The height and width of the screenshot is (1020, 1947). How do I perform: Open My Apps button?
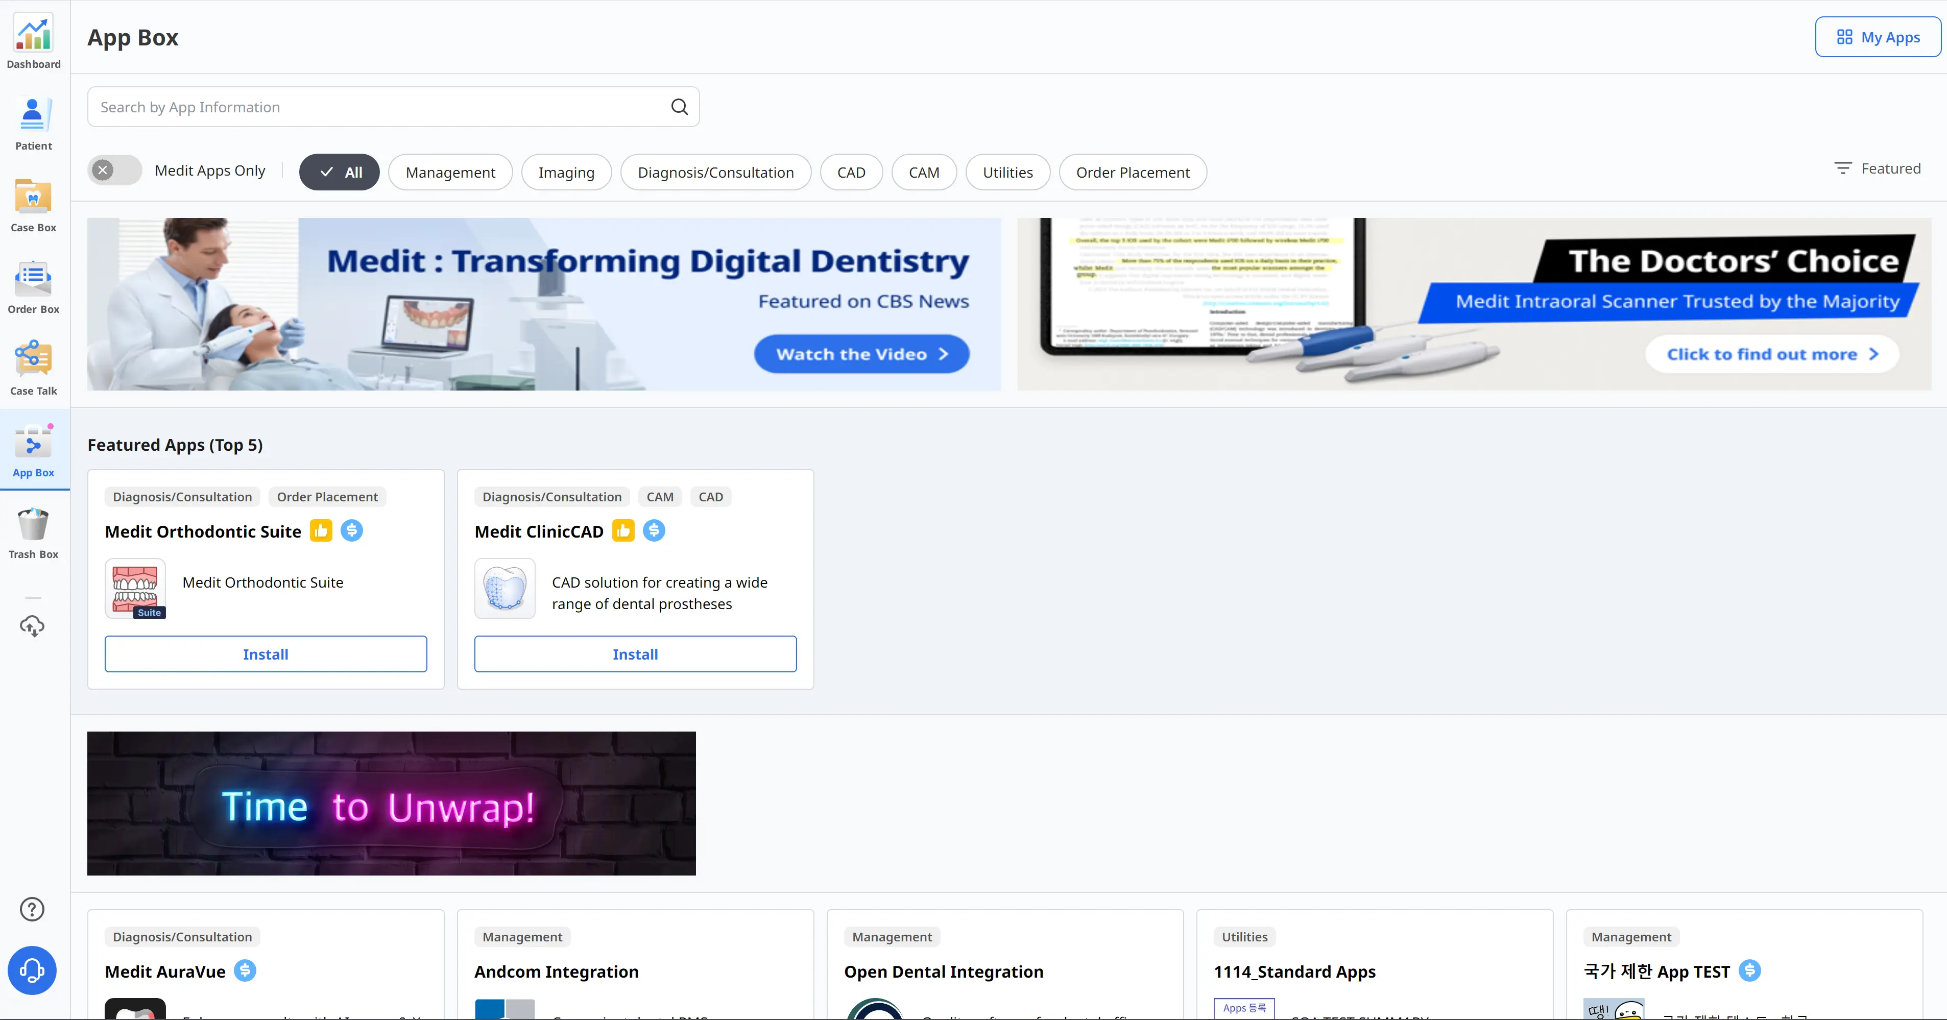tap(1878, 37)
